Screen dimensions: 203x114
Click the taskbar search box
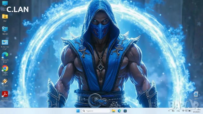click(96, 111)
